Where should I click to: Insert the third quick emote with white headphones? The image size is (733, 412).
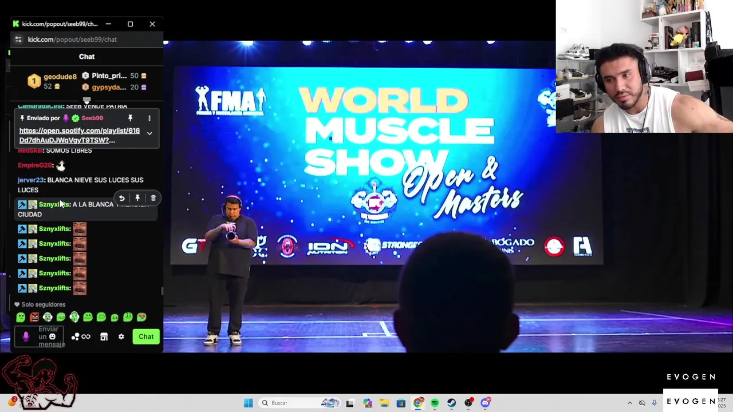(x=48, y=317)
